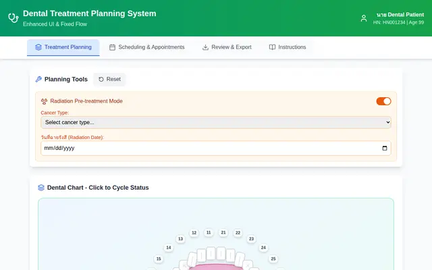The width and height of the screenshot is (432, 270).
Task: Click the Dental Treatment Planning System title
Action: [x=90, y=13]
